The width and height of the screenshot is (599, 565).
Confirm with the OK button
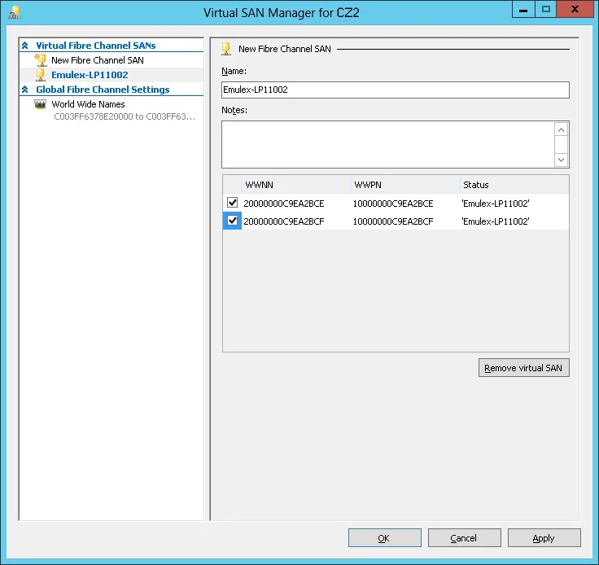pyautogui.click(x=385, y=538)
